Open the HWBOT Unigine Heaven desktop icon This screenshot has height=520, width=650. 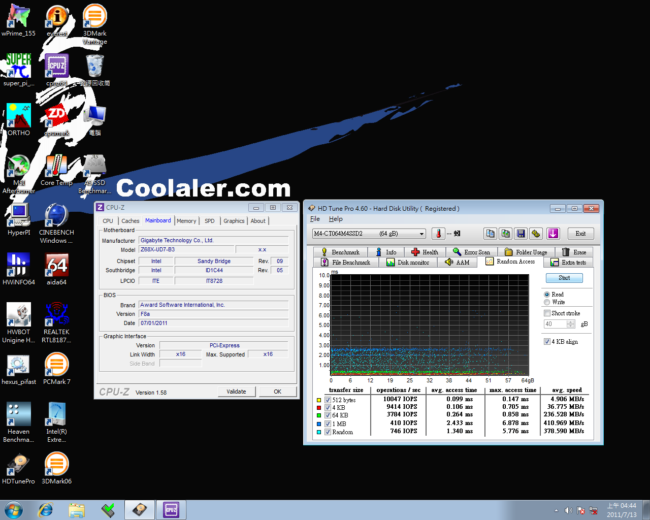click(x=19, y=323)
